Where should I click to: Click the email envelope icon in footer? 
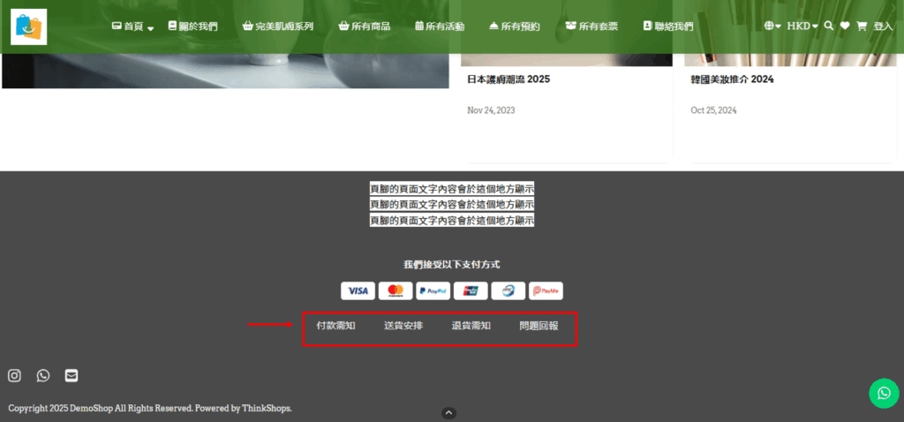(x=72, y=375)
